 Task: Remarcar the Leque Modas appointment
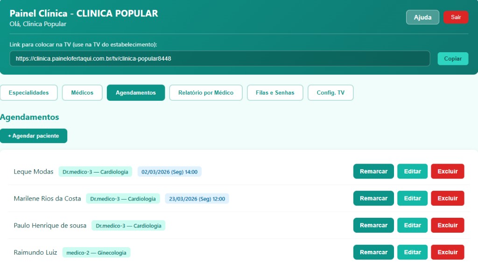(373, 172)
